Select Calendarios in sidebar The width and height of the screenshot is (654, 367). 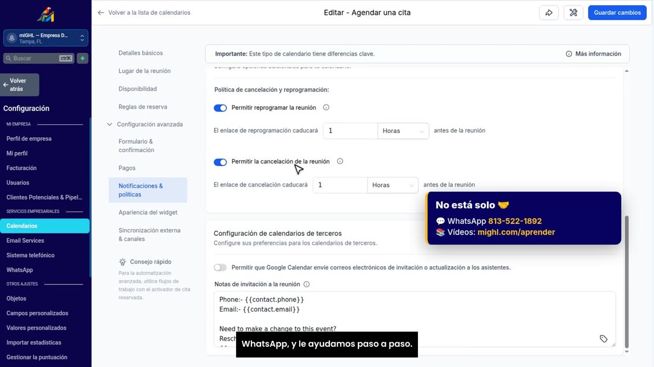click(45, 226)
